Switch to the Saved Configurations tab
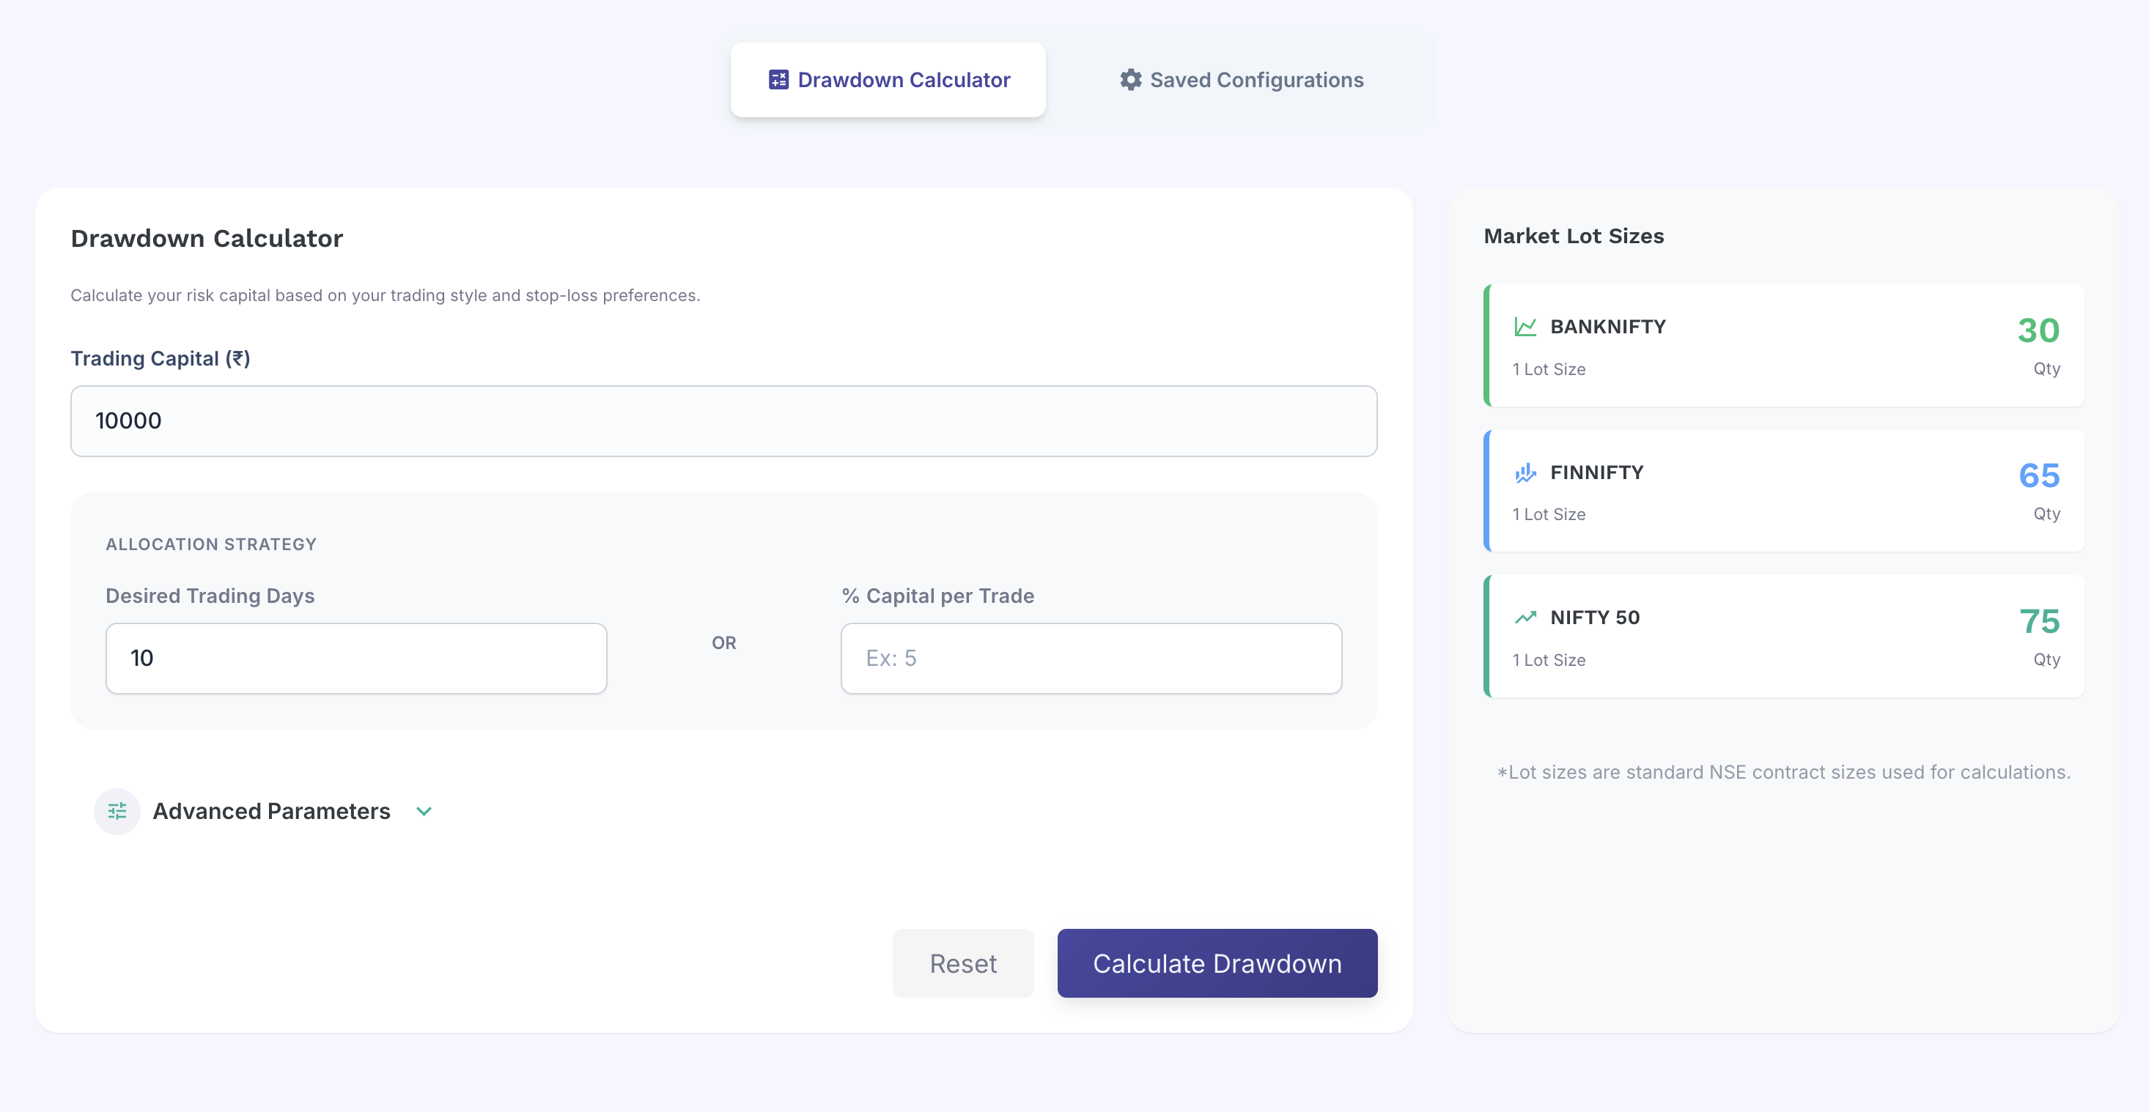This screenshot has height=1112, width=2149. pos(1241,79)
